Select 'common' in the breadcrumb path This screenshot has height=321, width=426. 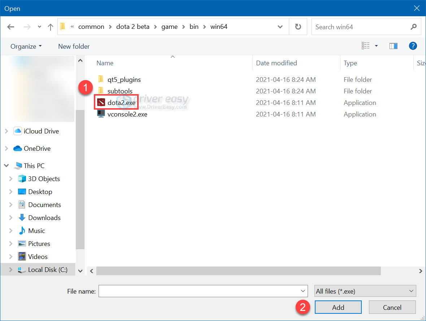[x=91, y=27]
